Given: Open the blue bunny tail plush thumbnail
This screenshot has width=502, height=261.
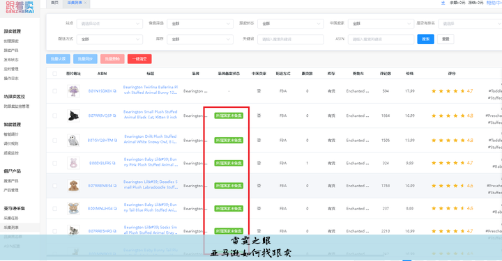Looking at the screenshot, I should pyautogui.click(x=73, y=209).
